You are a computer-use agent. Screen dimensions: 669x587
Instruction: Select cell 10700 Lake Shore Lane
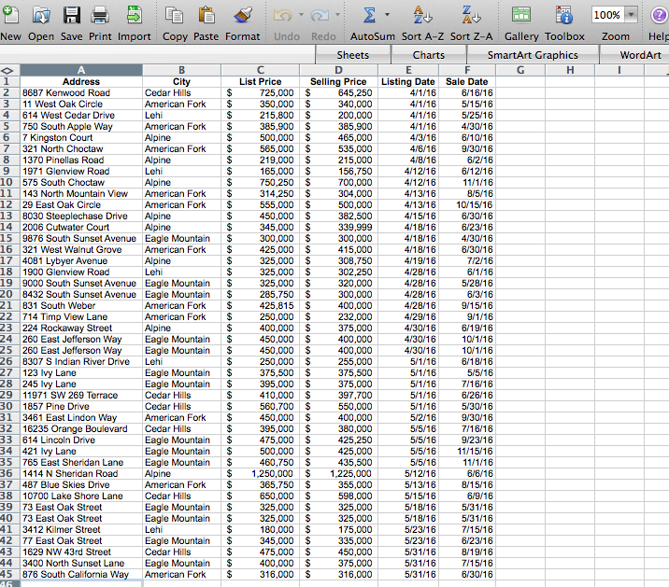[81, 496]
